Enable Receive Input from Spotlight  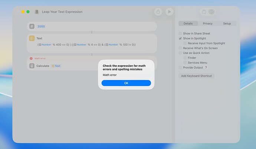coord(185,43)
